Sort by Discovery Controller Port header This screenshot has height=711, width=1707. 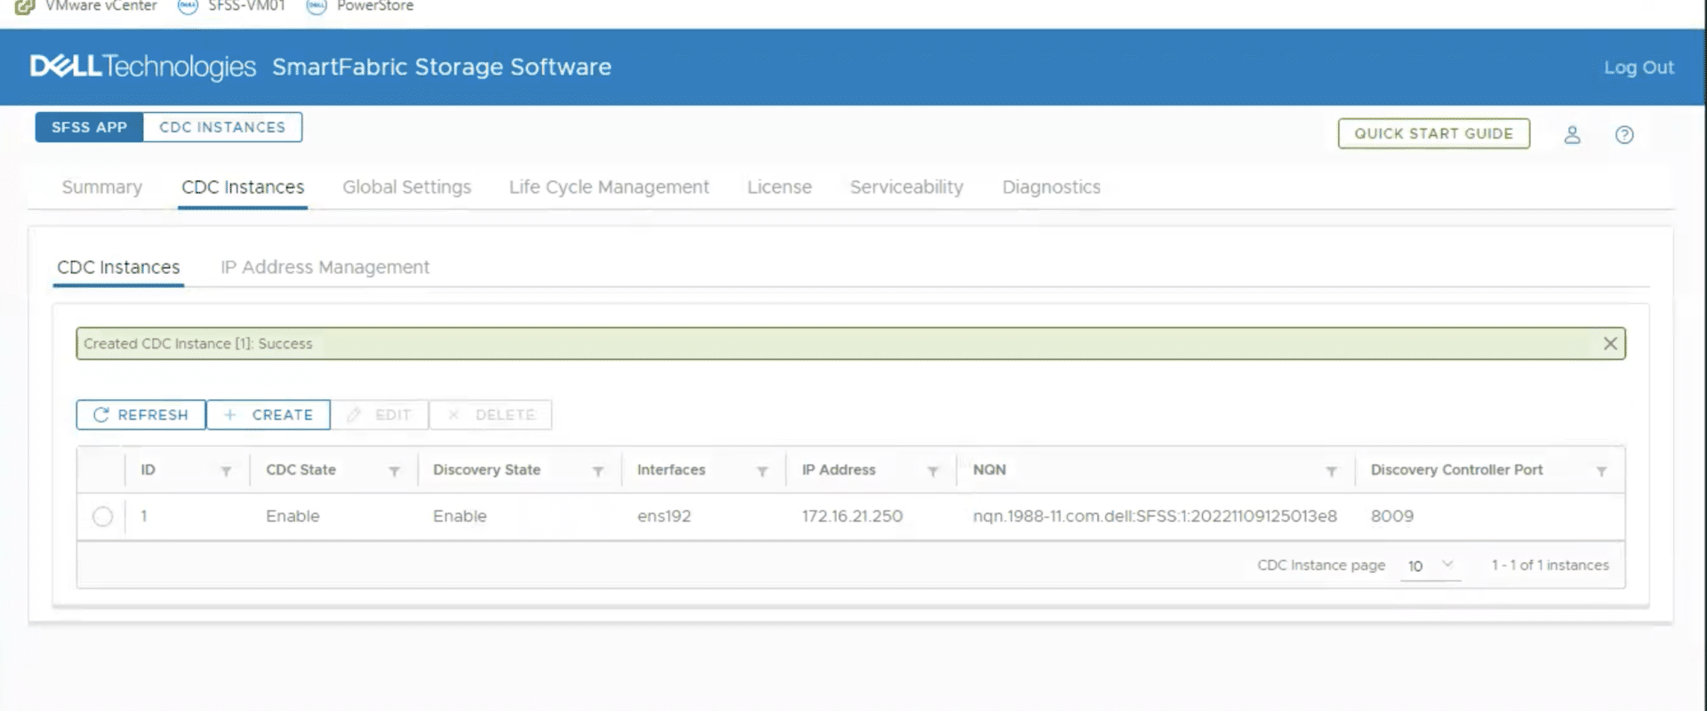[x=1456, y=470]
